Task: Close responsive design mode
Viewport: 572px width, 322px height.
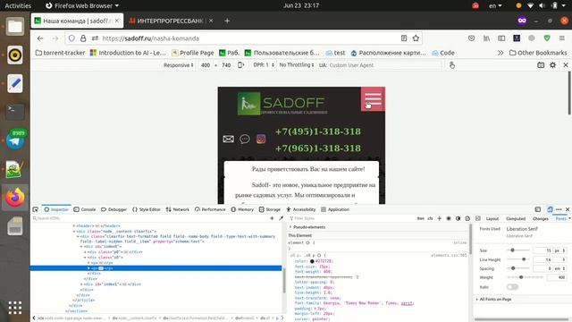Action: pyautogui.click(x=566, y=65)
